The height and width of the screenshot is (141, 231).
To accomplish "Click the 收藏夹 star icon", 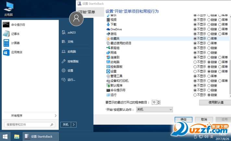I will tap(108, 38).
